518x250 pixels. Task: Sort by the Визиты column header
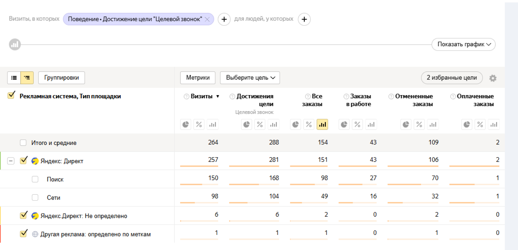(x=202, y=96)
